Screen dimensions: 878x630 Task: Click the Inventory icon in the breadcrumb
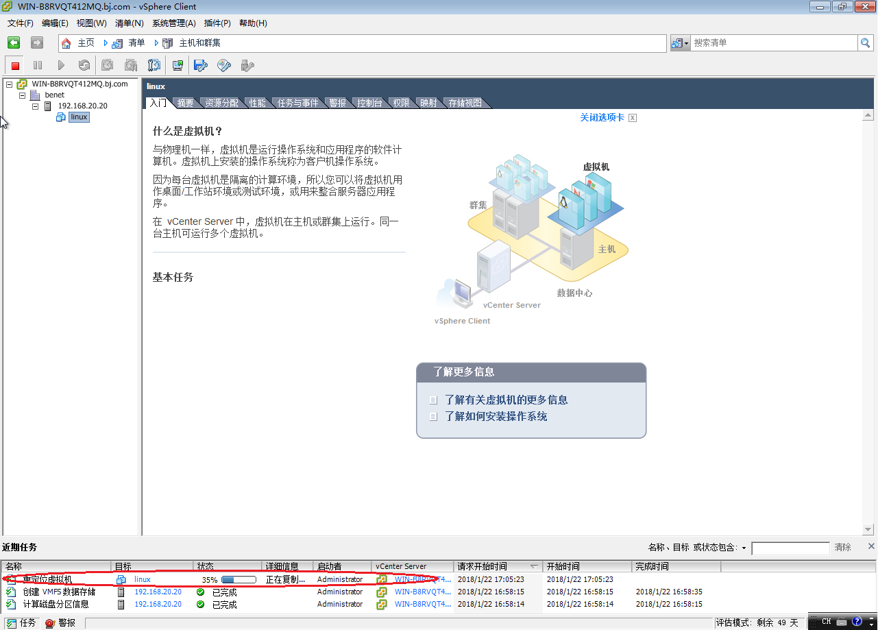117,43
